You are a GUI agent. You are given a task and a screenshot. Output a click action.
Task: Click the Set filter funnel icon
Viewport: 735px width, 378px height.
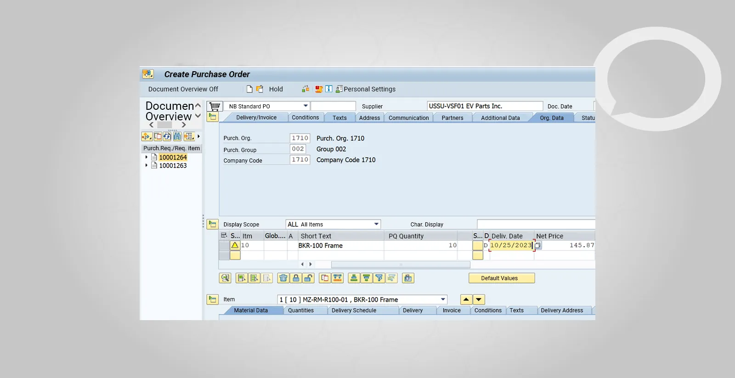click(379, 278)
